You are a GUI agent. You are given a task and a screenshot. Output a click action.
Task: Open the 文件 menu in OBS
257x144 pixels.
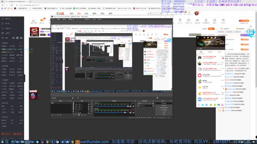pyautogui.click(x=53, y=19)
